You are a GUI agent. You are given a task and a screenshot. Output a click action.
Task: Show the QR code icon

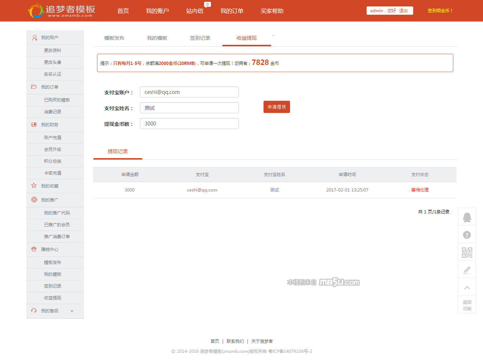pos(467,252)
